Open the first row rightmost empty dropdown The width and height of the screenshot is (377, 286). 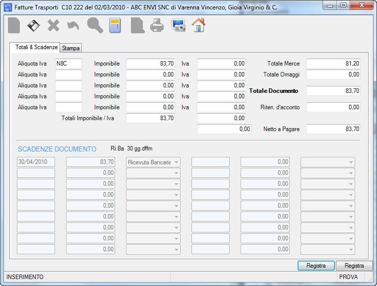(328, 162)
